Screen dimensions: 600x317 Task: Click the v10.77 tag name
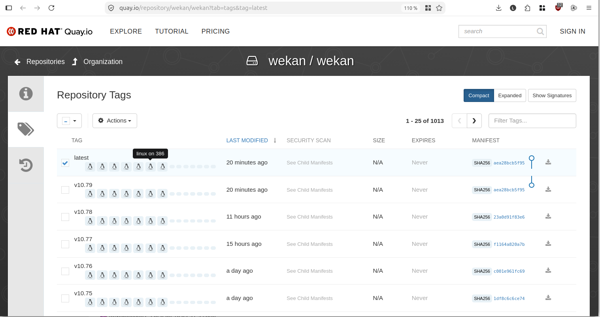pos(83,239)
